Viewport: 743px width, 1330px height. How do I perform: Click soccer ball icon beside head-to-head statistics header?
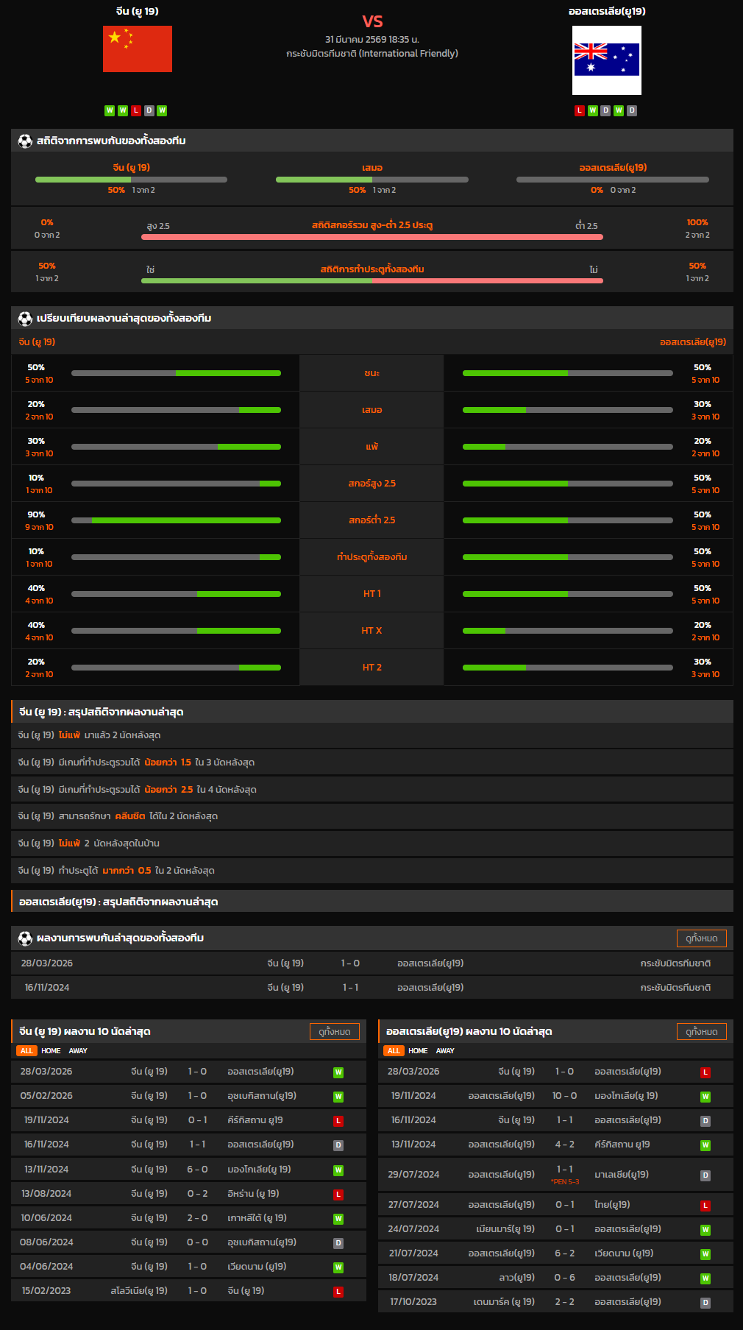[25, 141]
